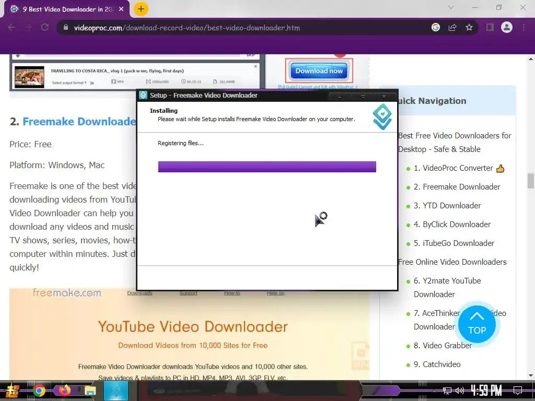This screenshot has height=401, width=535.
Task: Click How to in the freemake.com banner
Action: [232, 293]
